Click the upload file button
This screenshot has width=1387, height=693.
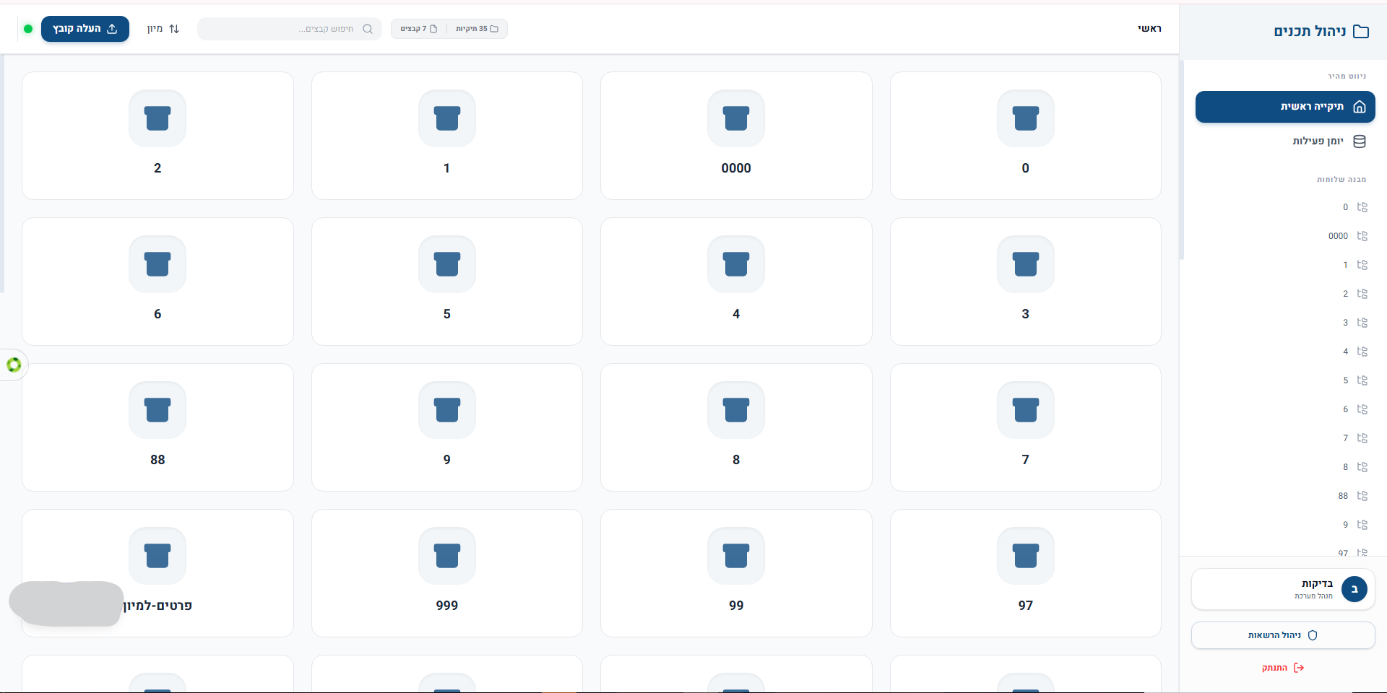[85, 29]
